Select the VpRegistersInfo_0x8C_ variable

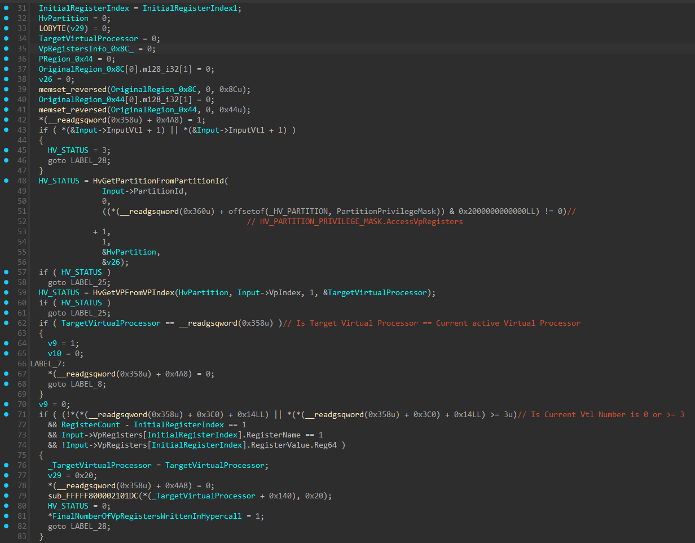[x=86, y=49]
